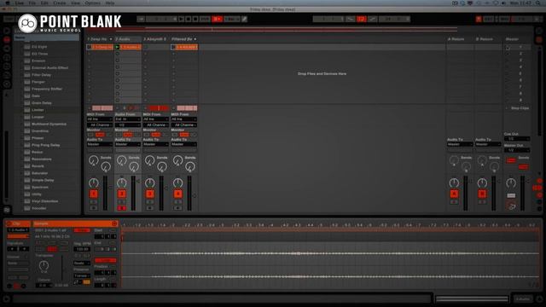
Task: Launch first clip on Filtered Be track
Action: (173, 47)
